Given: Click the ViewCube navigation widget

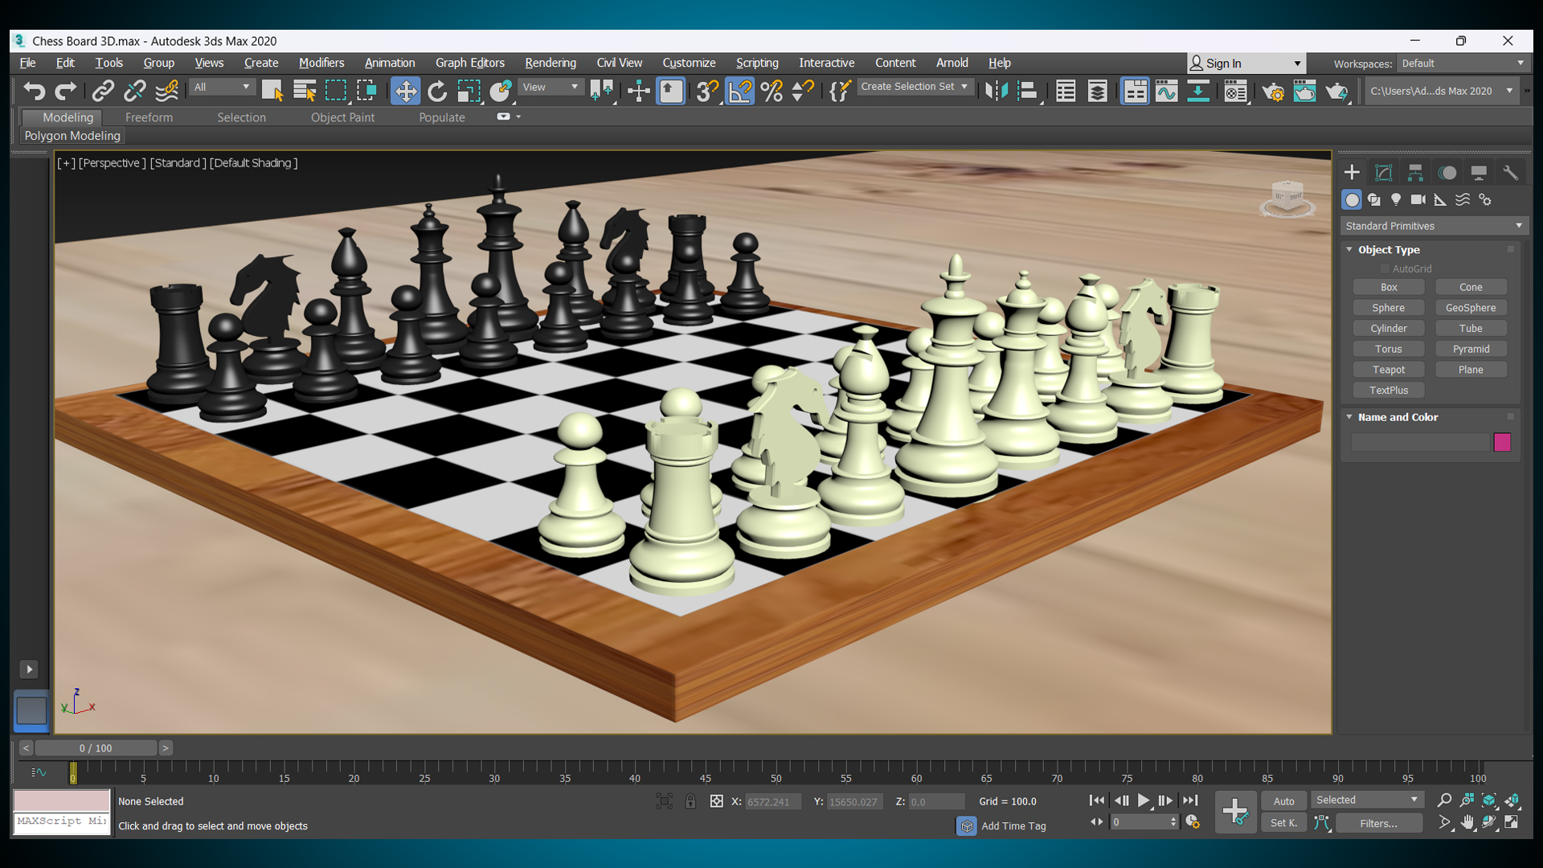Looking at the screenshot, I should point(1287,199).
